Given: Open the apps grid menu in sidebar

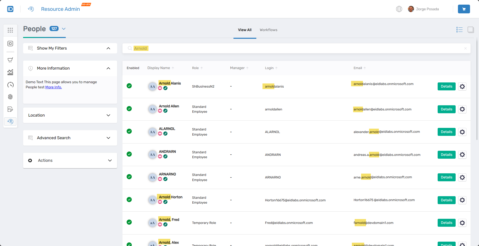Looking at the screenshot, I should pyautogui.click(x=10, y=30).
